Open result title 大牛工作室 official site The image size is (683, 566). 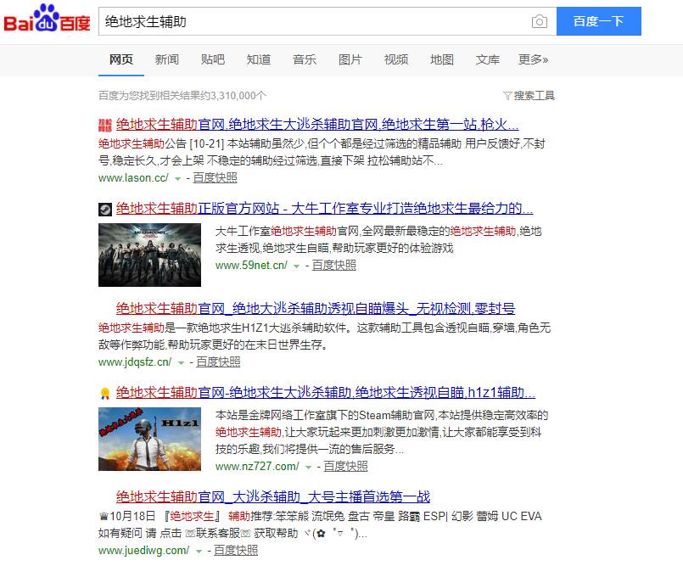pyautogui.click(x=324, y=209)
